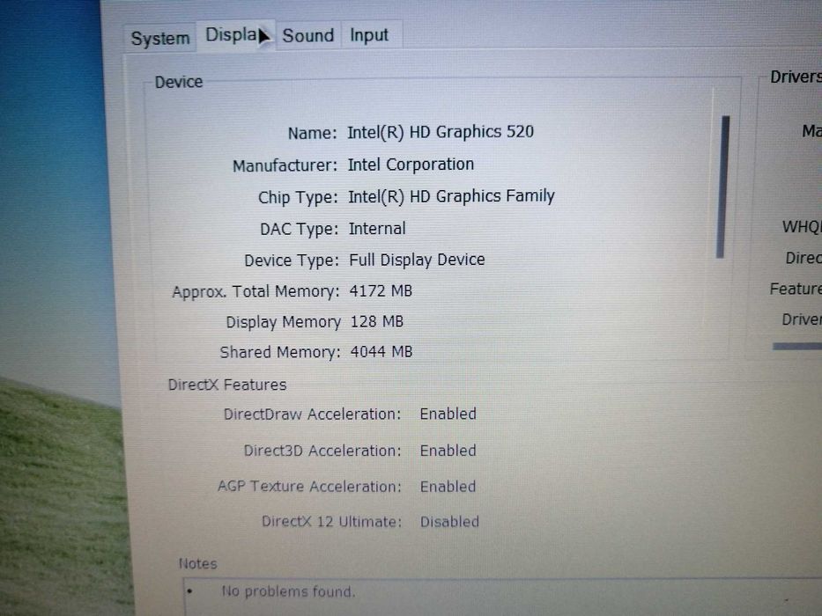The height and width of the screenshot is (616, 822).
Task: Click the DAC Type value Internal
Action: pyautogui.click(x=377, y=229)
